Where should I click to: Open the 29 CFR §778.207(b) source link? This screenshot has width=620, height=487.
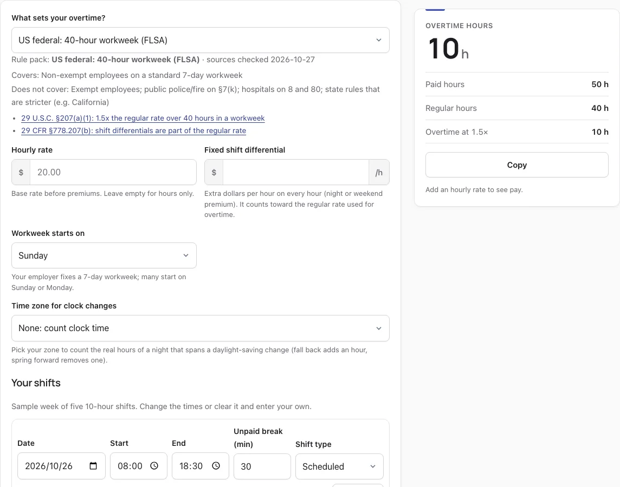pos(134,130)
